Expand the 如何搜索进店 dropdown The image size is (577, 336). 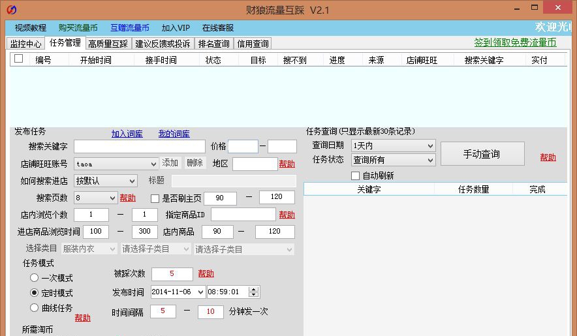tap(132, 181)
